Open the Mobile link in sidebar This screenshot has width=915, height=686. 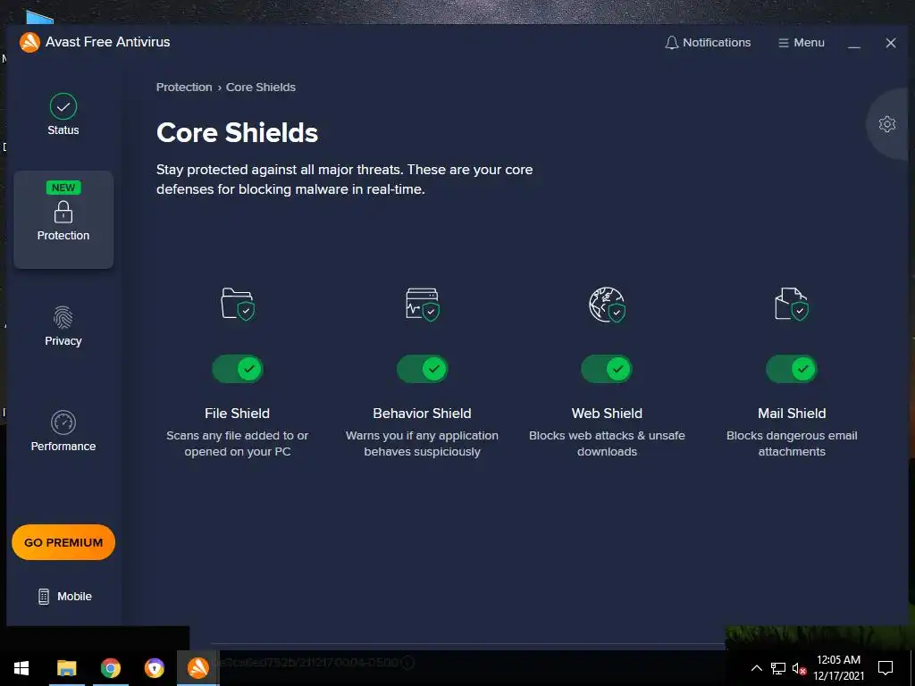click(x=64, y=596)
